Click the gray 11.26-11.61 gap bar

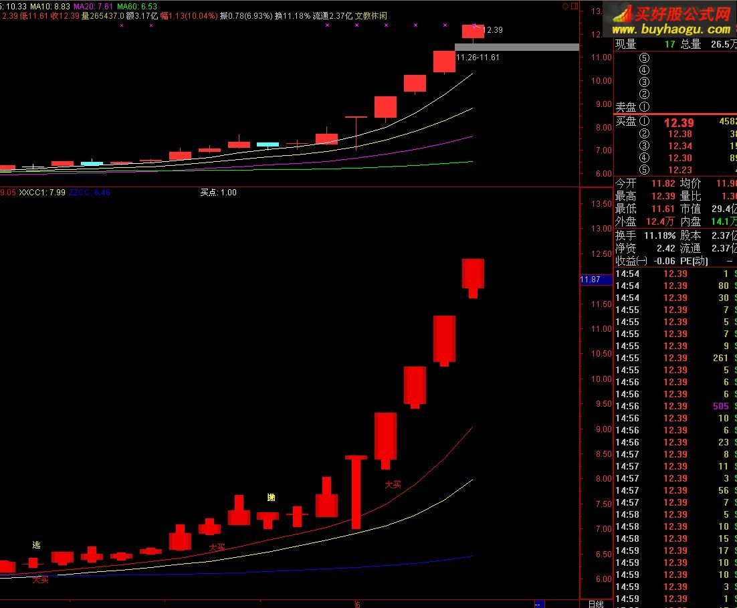pos(516,47)
